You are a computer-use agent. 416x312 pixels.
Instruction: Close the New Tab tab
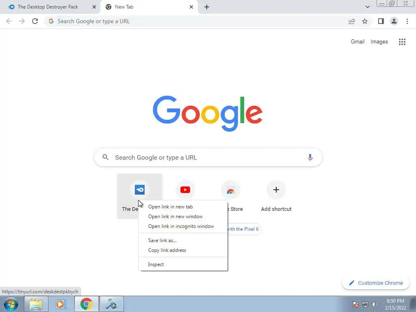(191, 7)
